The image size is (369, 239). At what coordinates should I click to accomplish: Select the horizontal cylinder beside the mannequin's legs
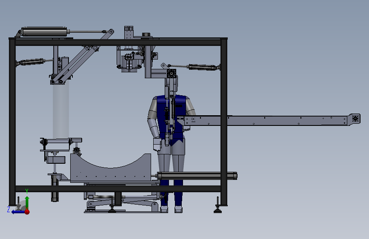(x=197, y=176)
